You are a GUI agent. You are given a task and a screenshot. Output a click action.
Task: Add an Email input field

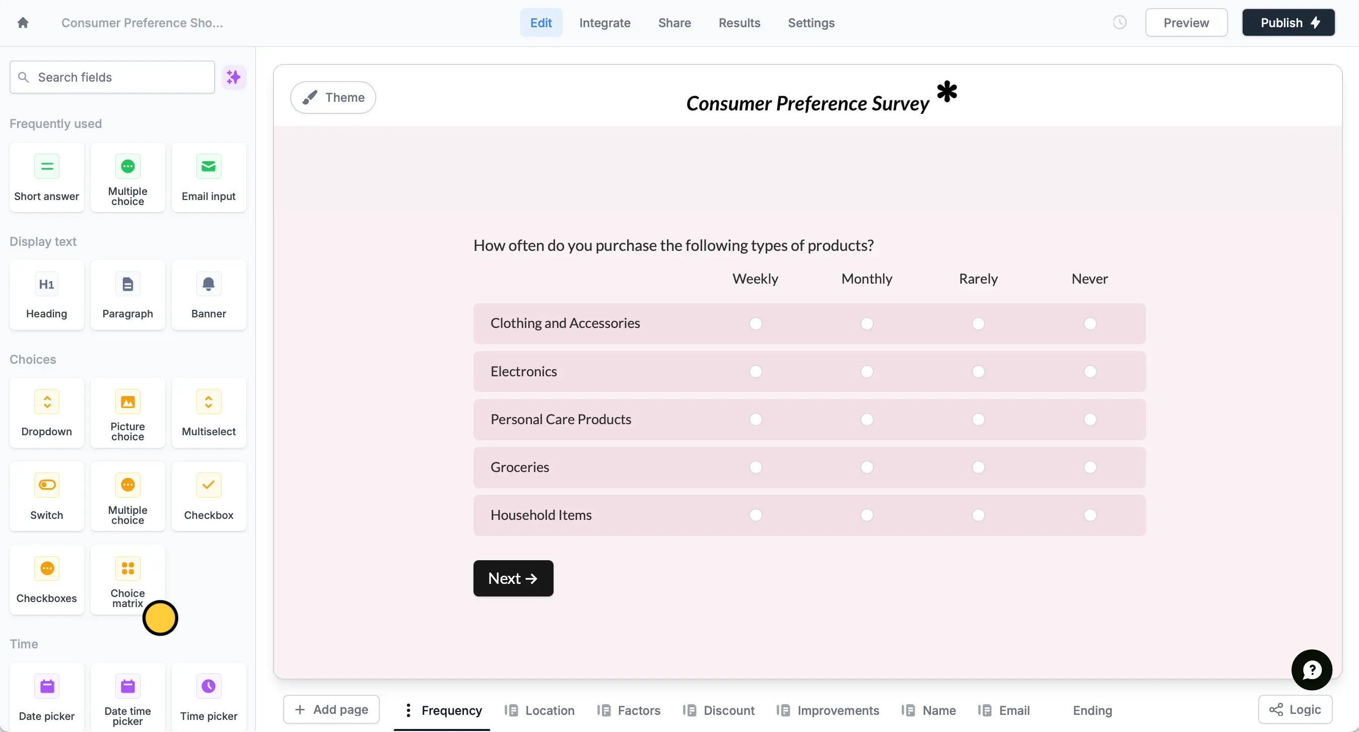209,177
